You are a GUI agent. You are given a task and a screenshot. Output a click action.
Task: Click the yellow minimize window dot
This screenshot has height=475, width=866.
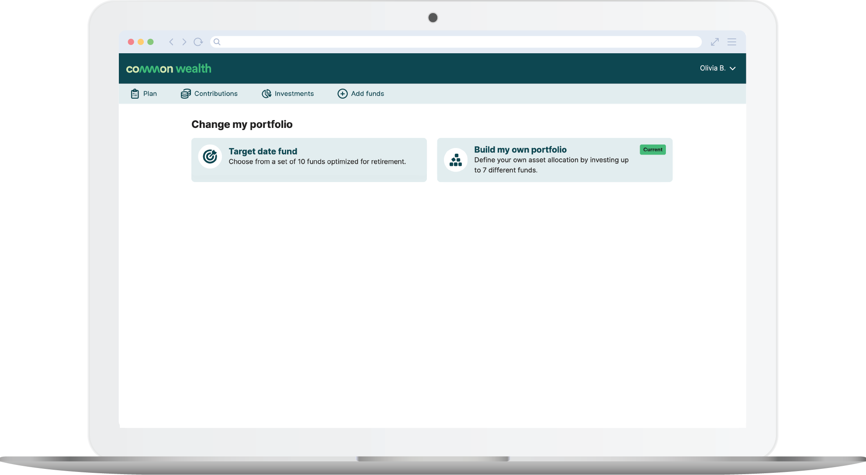(141, 42)
